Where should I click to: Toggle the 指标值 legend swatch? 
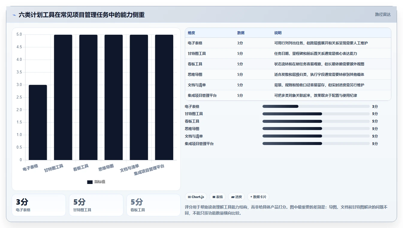point(90,182)
